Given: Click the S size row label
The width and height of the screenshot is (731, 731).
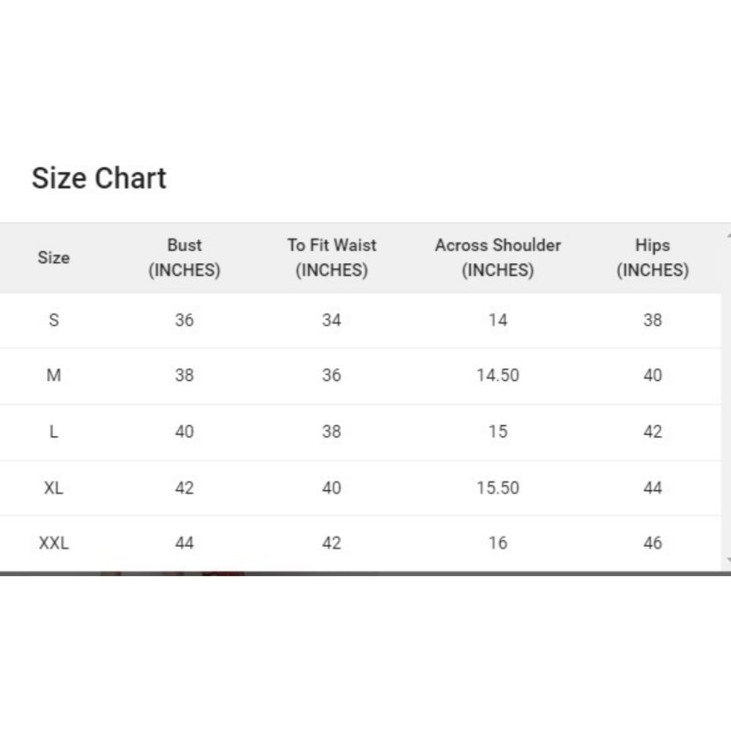Looking at the screenshot, I should [x=53, y=320].
